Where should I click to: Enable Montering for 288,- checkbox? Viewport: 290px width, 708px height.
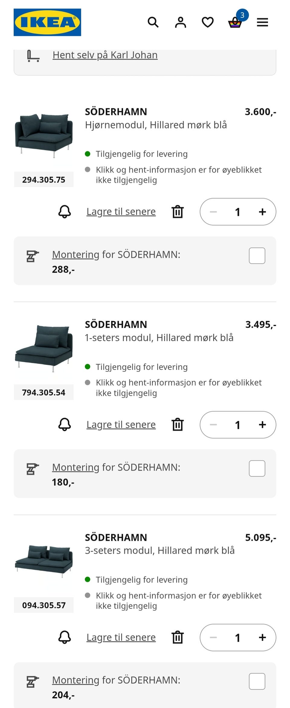257,256
